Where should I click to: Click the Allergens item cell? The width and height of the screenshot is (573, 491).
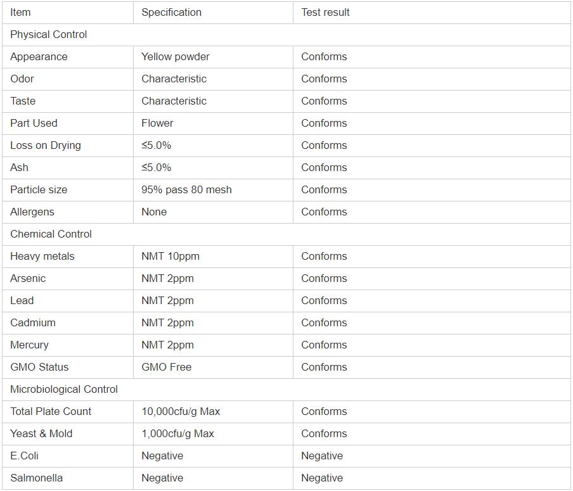32,212
